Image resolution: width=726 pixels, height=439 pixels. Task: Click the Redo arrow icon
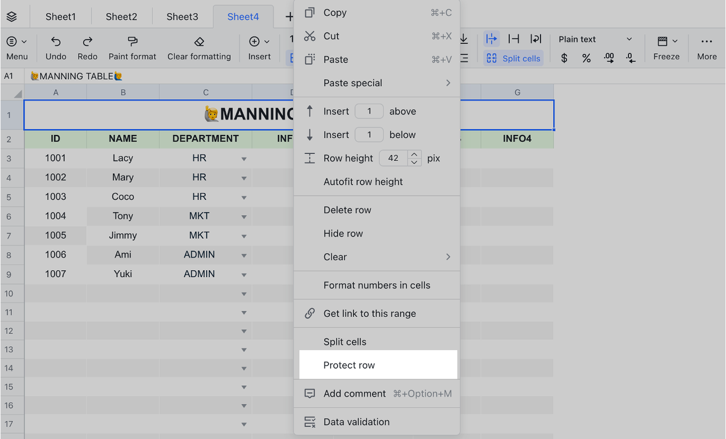[x=87, y=41]
